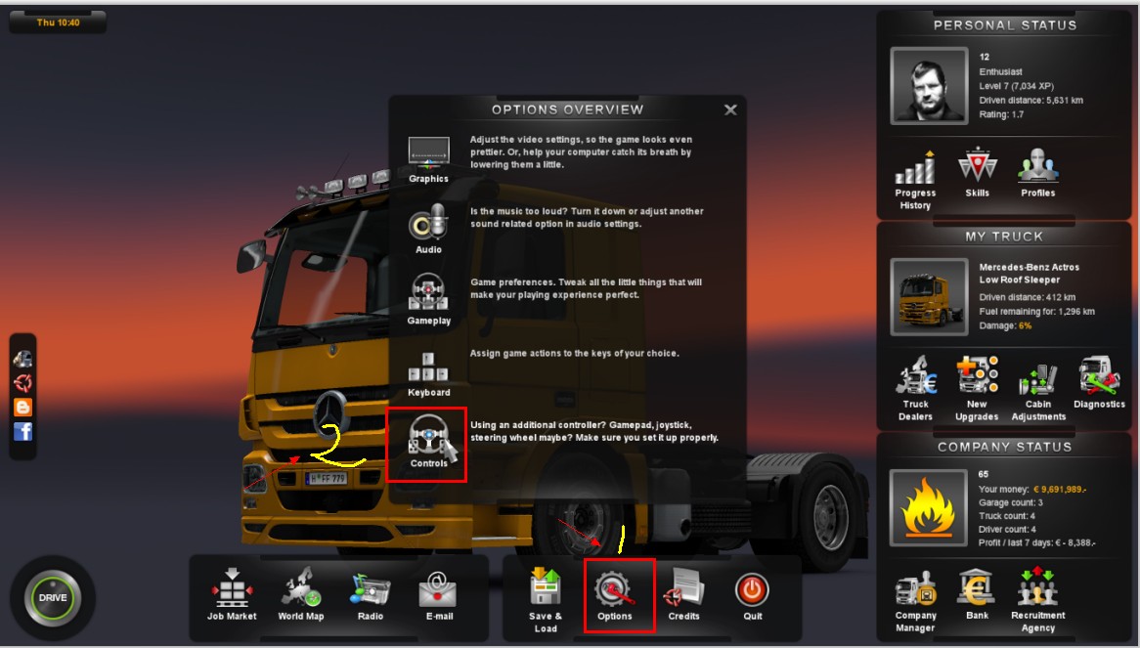Click the company flame logo thumbnail
Image resolution: width=1140 pixels, height=648 pixels.
click(x=929, y=508)
